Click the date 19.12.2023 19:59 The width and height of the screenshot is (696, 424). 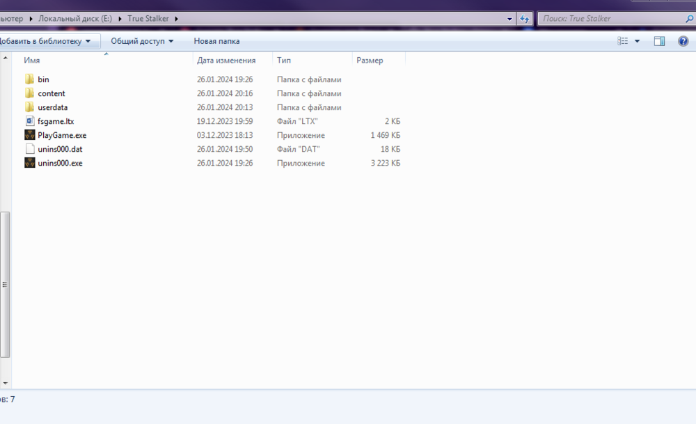[225, 121]
